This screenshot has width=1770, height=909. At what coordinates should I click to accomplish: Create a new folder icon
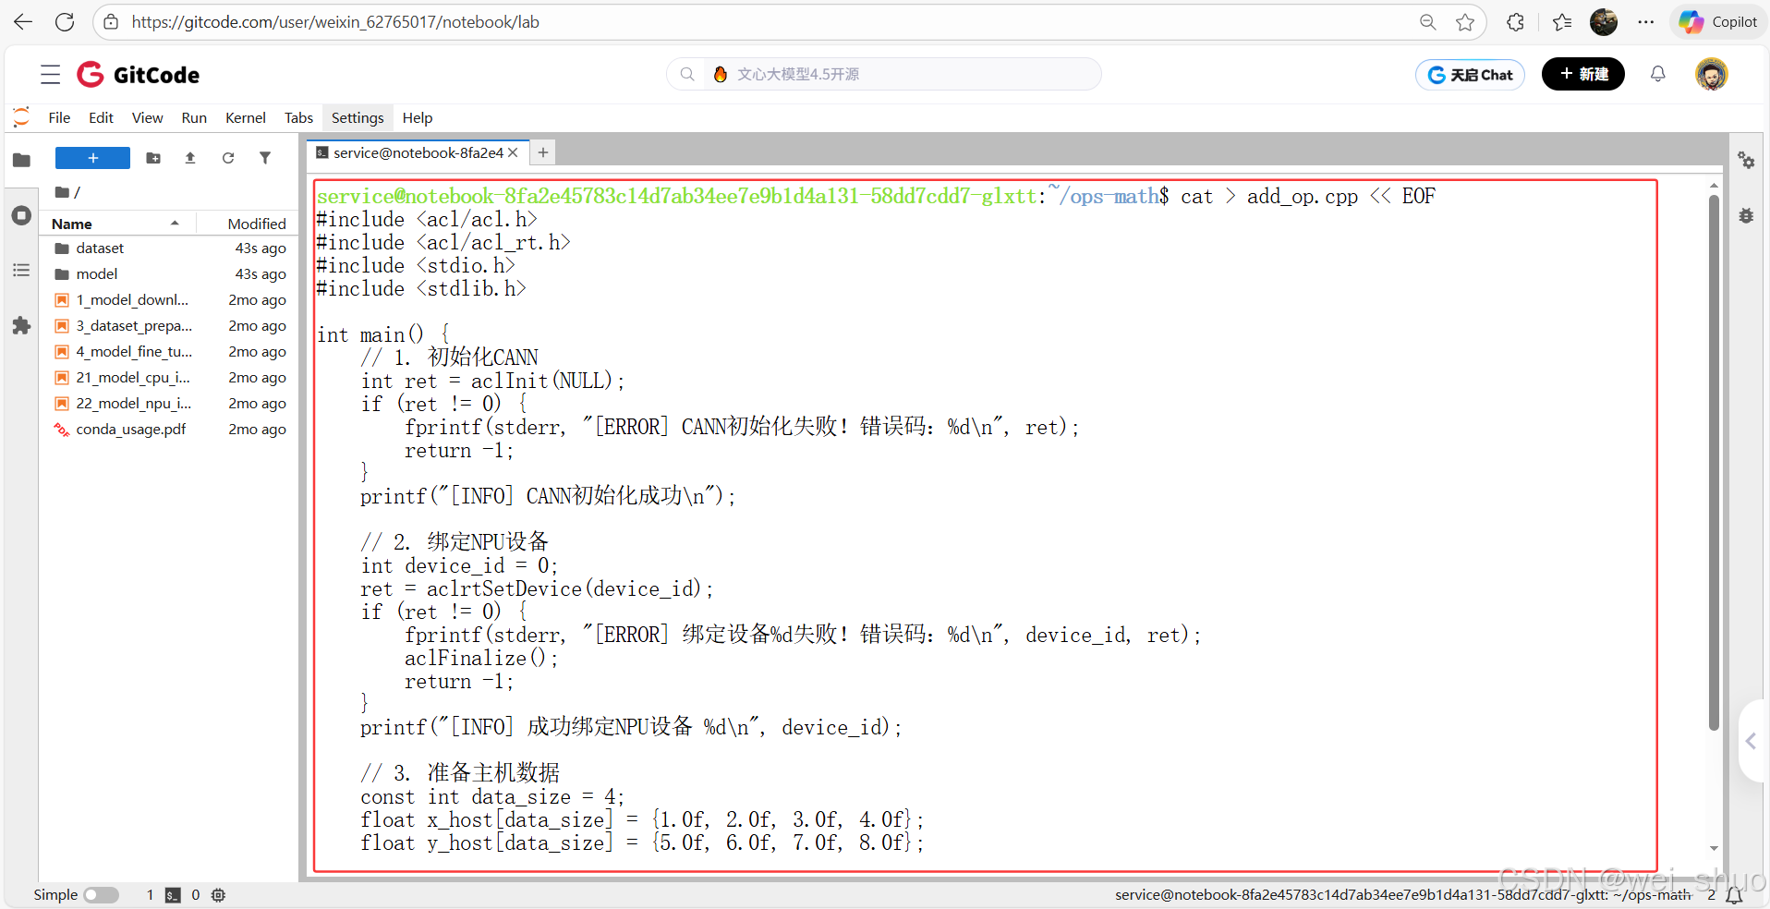[x=153, y=158]
